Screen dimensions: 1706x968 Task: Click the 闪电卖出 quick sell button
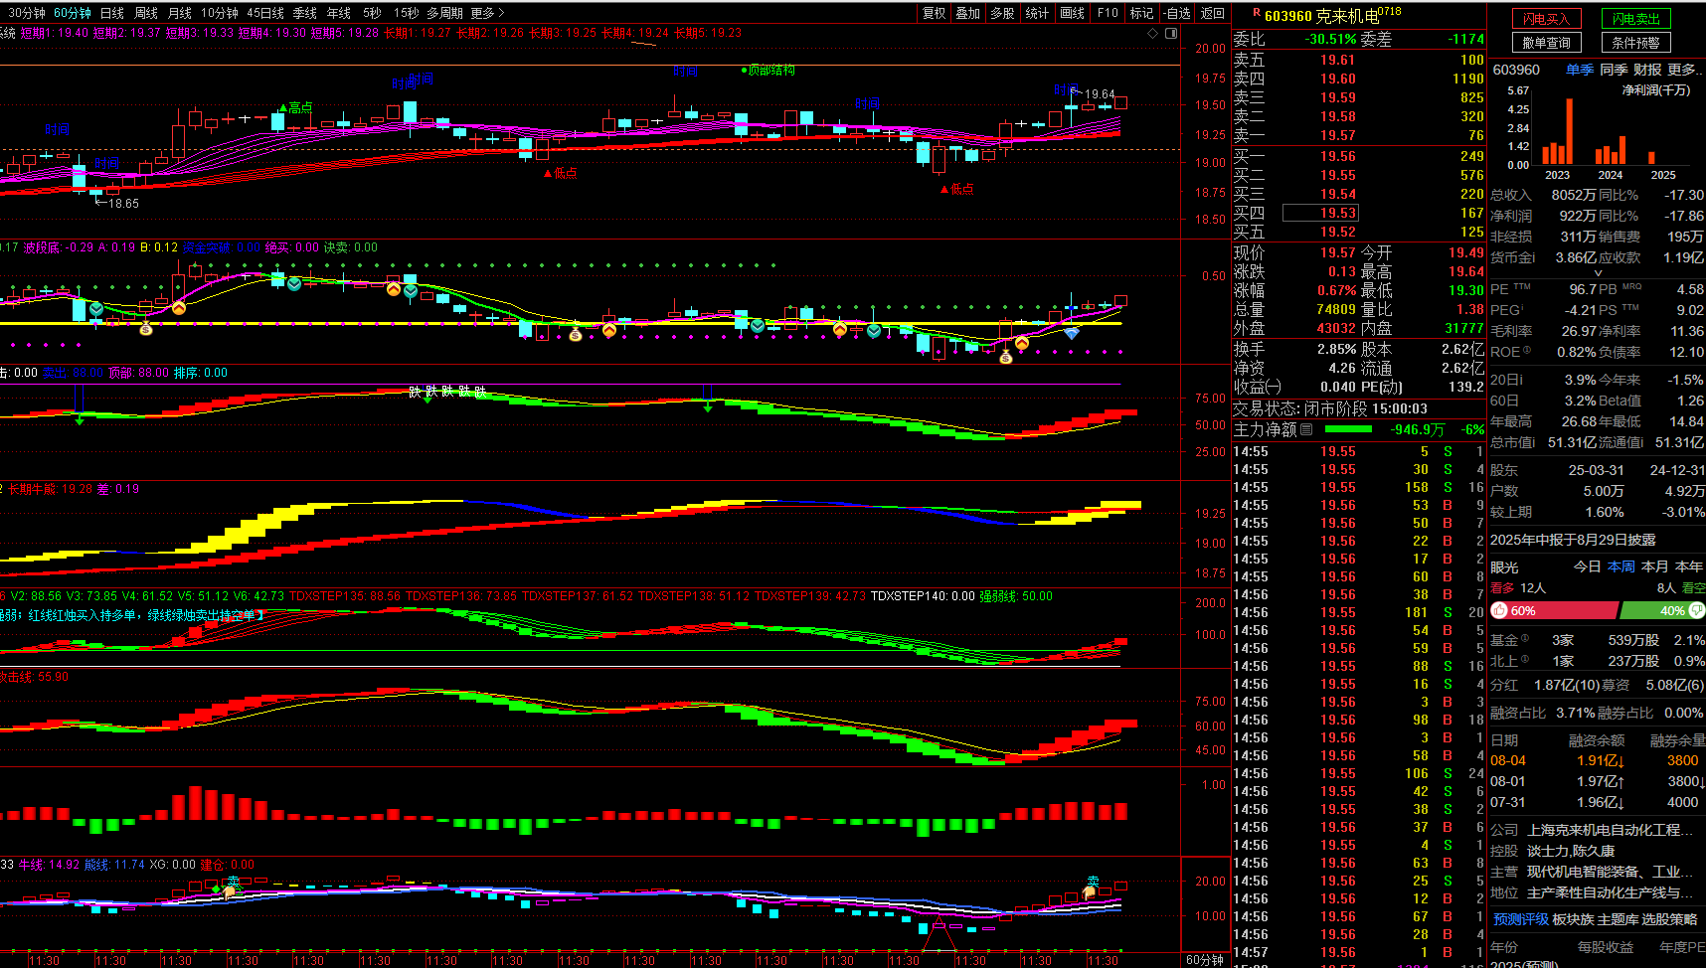point(1636,19)
